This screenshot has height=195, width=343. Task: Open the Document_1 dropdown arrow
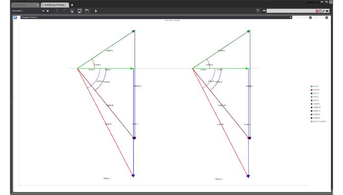pos(43,11)
